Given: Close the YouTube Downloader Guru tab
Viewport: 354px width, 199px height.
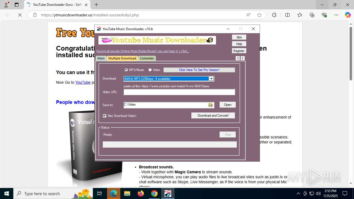Looking at the screenshot, I should click(86, 5).
